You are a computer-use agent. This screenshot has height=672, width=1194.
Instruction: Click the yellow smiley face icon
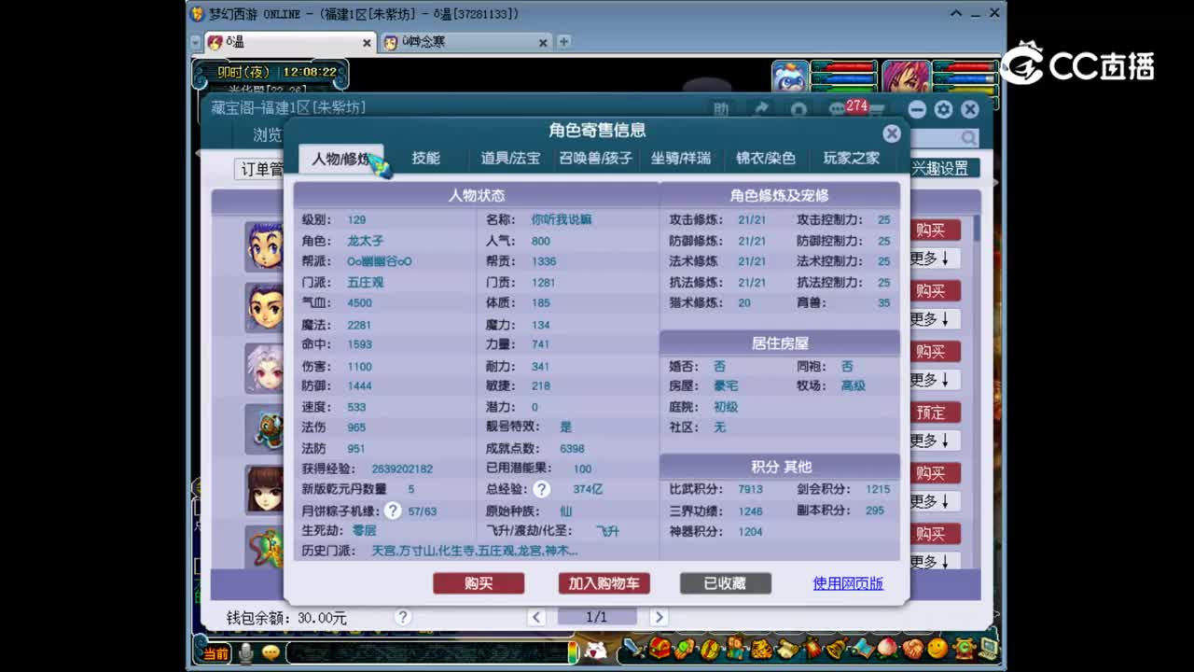click(x=937, y=647)
